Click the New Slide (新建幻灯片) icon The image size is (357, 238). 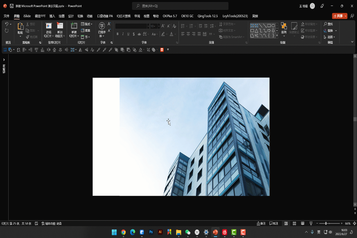(x=74, y=26)
